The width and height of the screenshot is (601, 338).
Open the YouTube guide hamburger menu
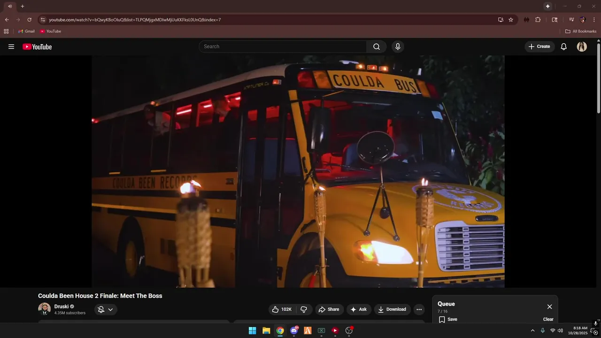click(x=11, y=46)
